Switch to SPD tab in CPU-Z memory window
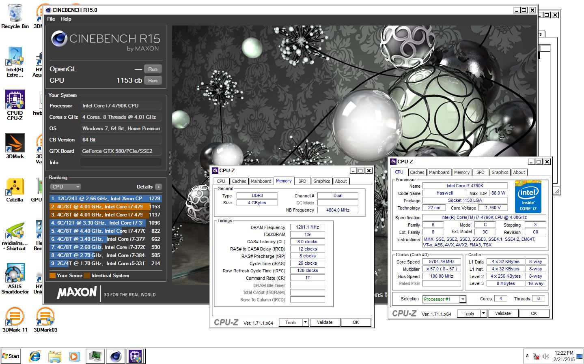This screenshot has height=364, width=584. point(302,181)
